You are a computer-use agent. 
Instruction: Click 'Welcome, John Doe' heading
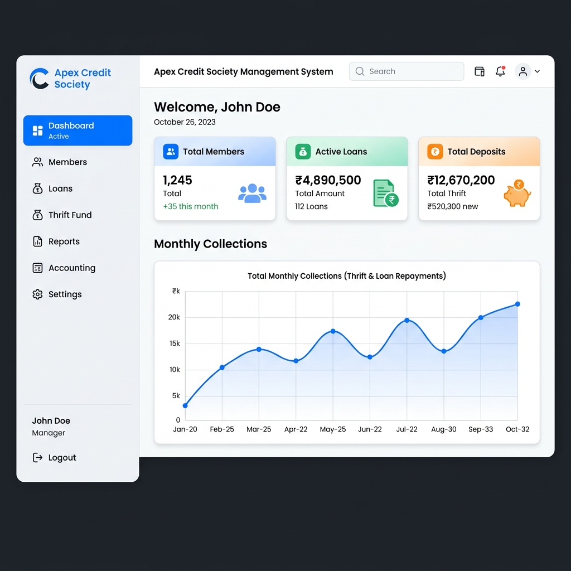pos(217,107)
